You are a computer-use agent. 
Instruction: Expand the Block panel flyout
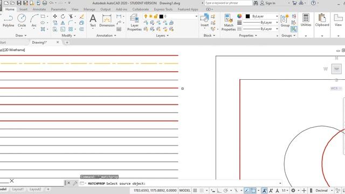[x=210, y=36]
